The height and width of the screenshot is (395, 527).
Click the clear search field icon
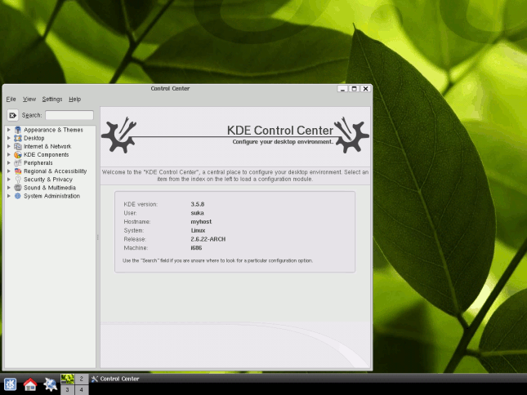pos(12,115)
